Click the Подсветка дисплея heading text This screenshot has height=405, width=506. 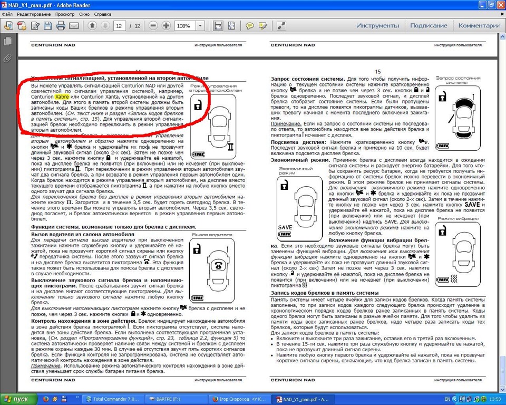(x=298, y=142)
